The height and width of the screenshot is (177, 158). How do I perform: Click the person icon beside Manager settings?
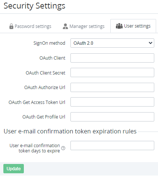(65, 26)
